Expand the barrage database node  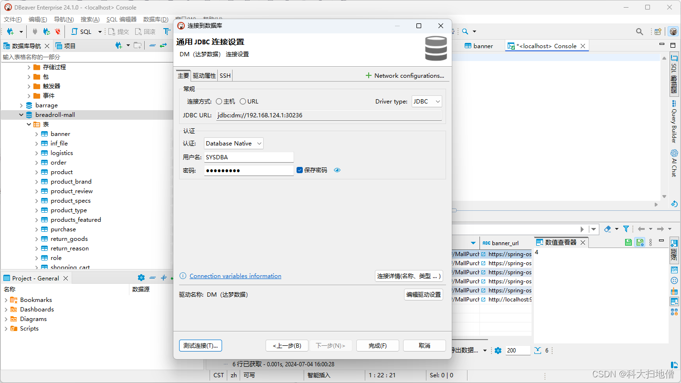[x=21, y=105]
